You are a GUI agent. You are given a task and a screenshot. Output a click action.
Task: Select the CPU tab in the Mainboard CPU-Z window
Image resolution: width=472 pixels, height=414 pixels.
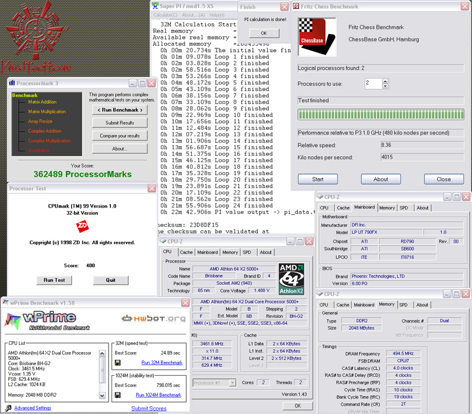(324, 208)
